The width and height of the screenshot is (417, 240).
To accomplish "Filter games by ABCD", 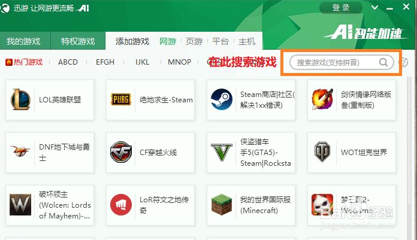I will (68, 62).
